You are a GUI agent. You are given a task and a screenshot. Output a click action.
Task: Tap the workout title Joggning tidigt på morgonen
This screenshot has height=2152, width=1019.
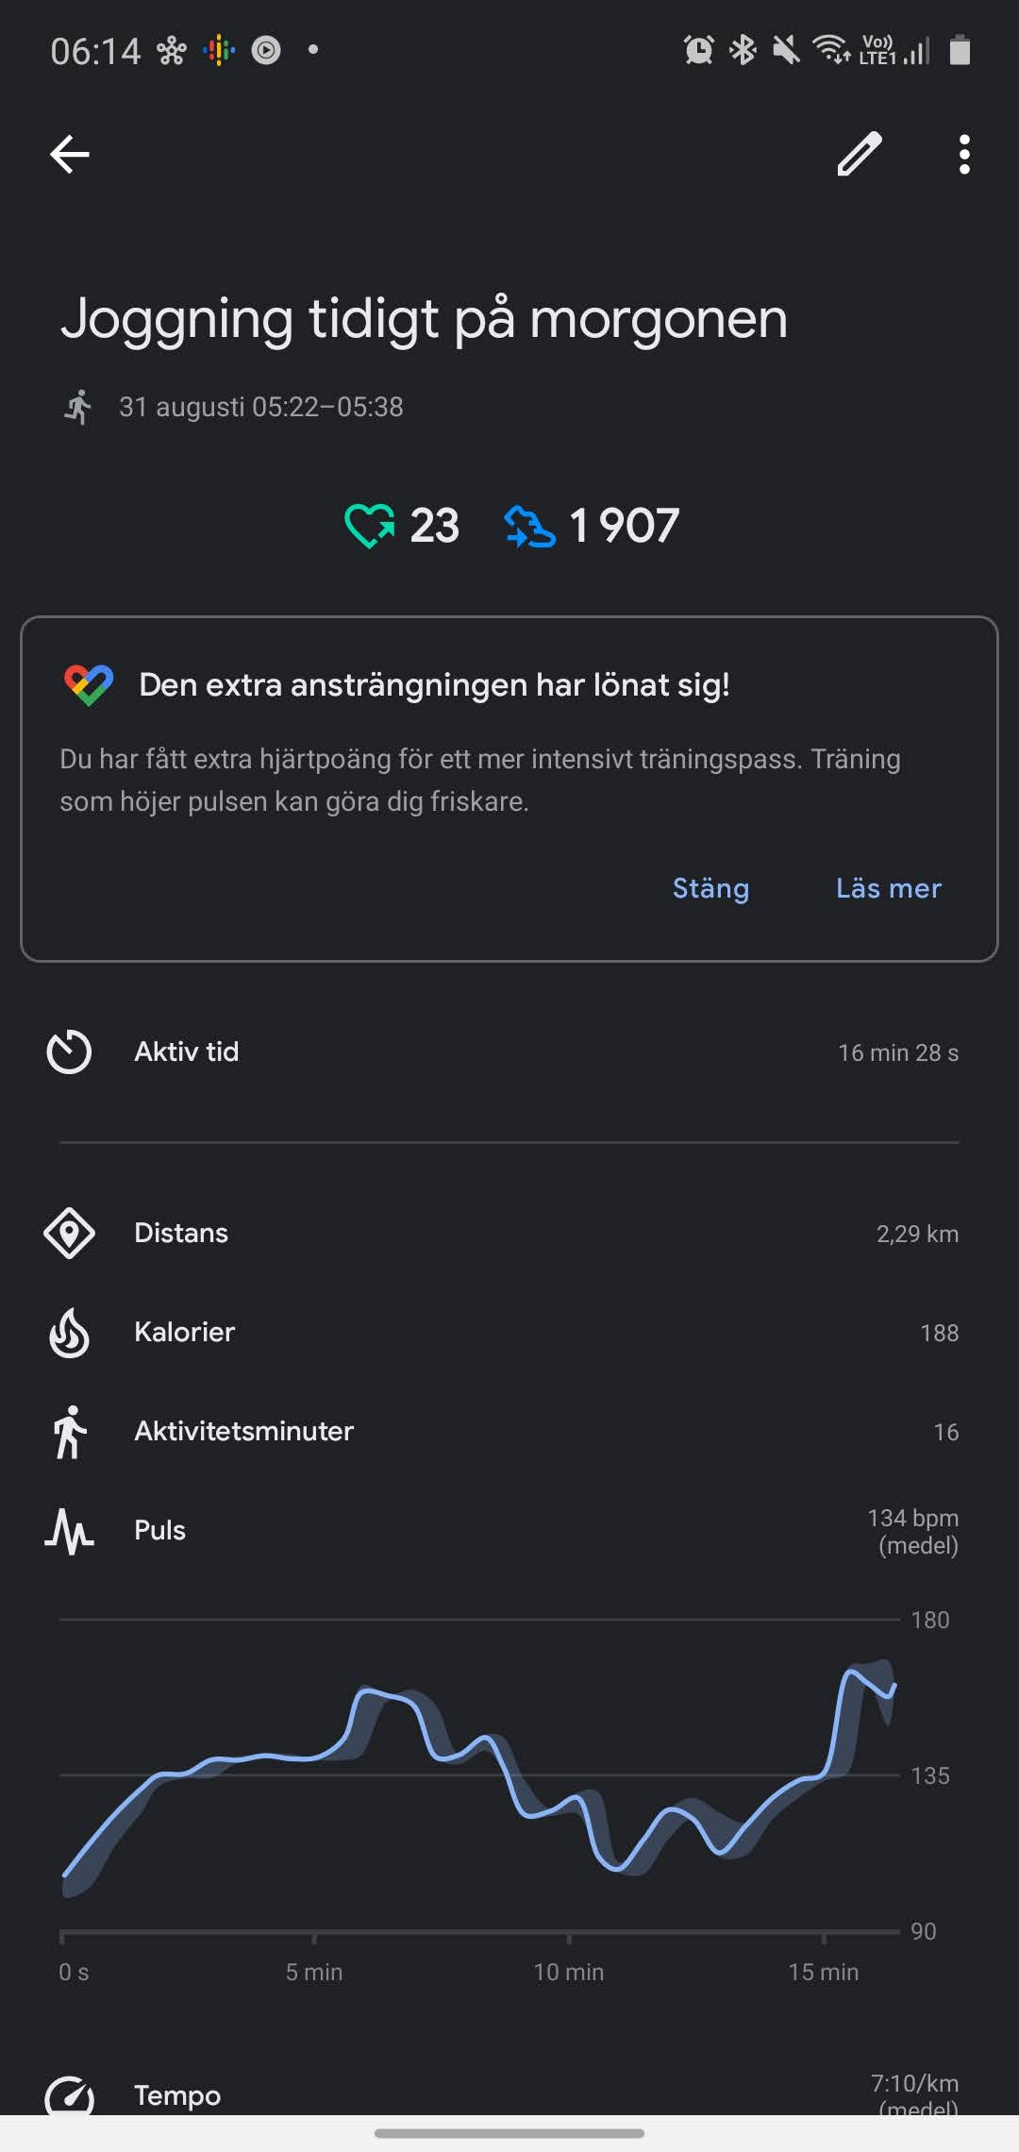424,318
